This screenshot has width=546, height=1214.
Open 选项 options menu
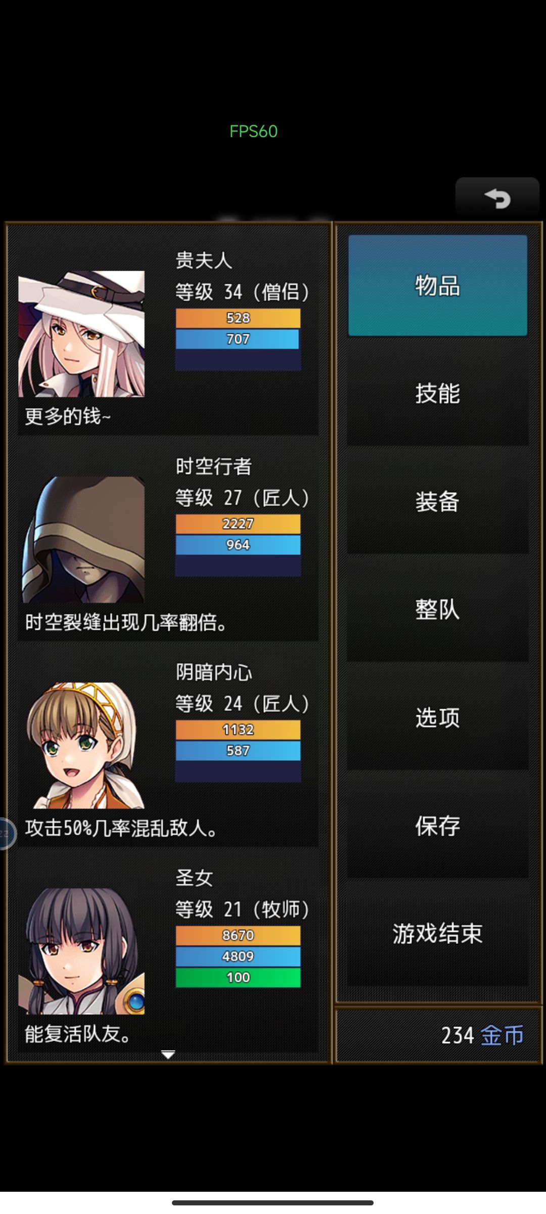point(438,718)
